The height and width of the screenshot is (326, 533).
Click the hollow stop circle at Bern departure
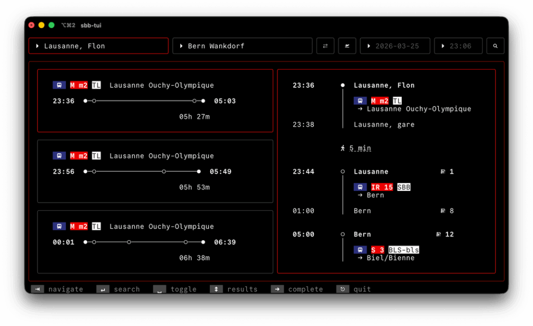[343, 234]
